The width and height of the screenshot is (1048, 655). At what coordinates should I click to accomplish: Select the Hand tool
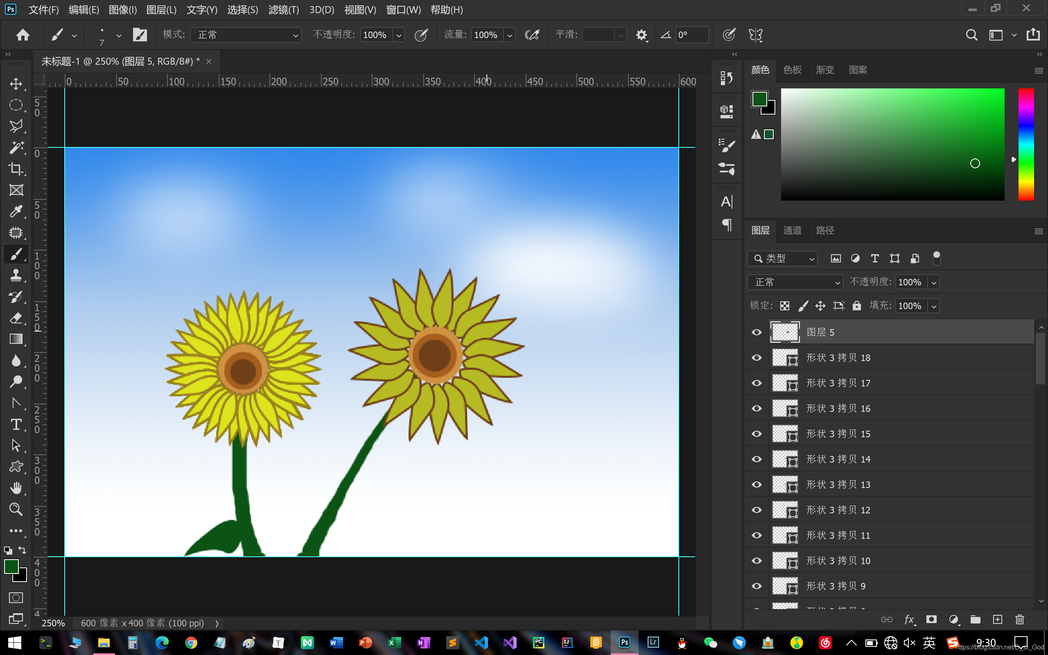(16, 488)
